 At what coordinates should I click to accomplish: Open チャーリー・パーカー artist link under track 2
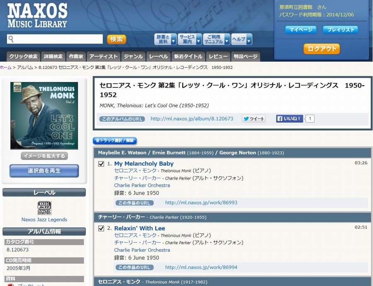(x=138, y=242)
